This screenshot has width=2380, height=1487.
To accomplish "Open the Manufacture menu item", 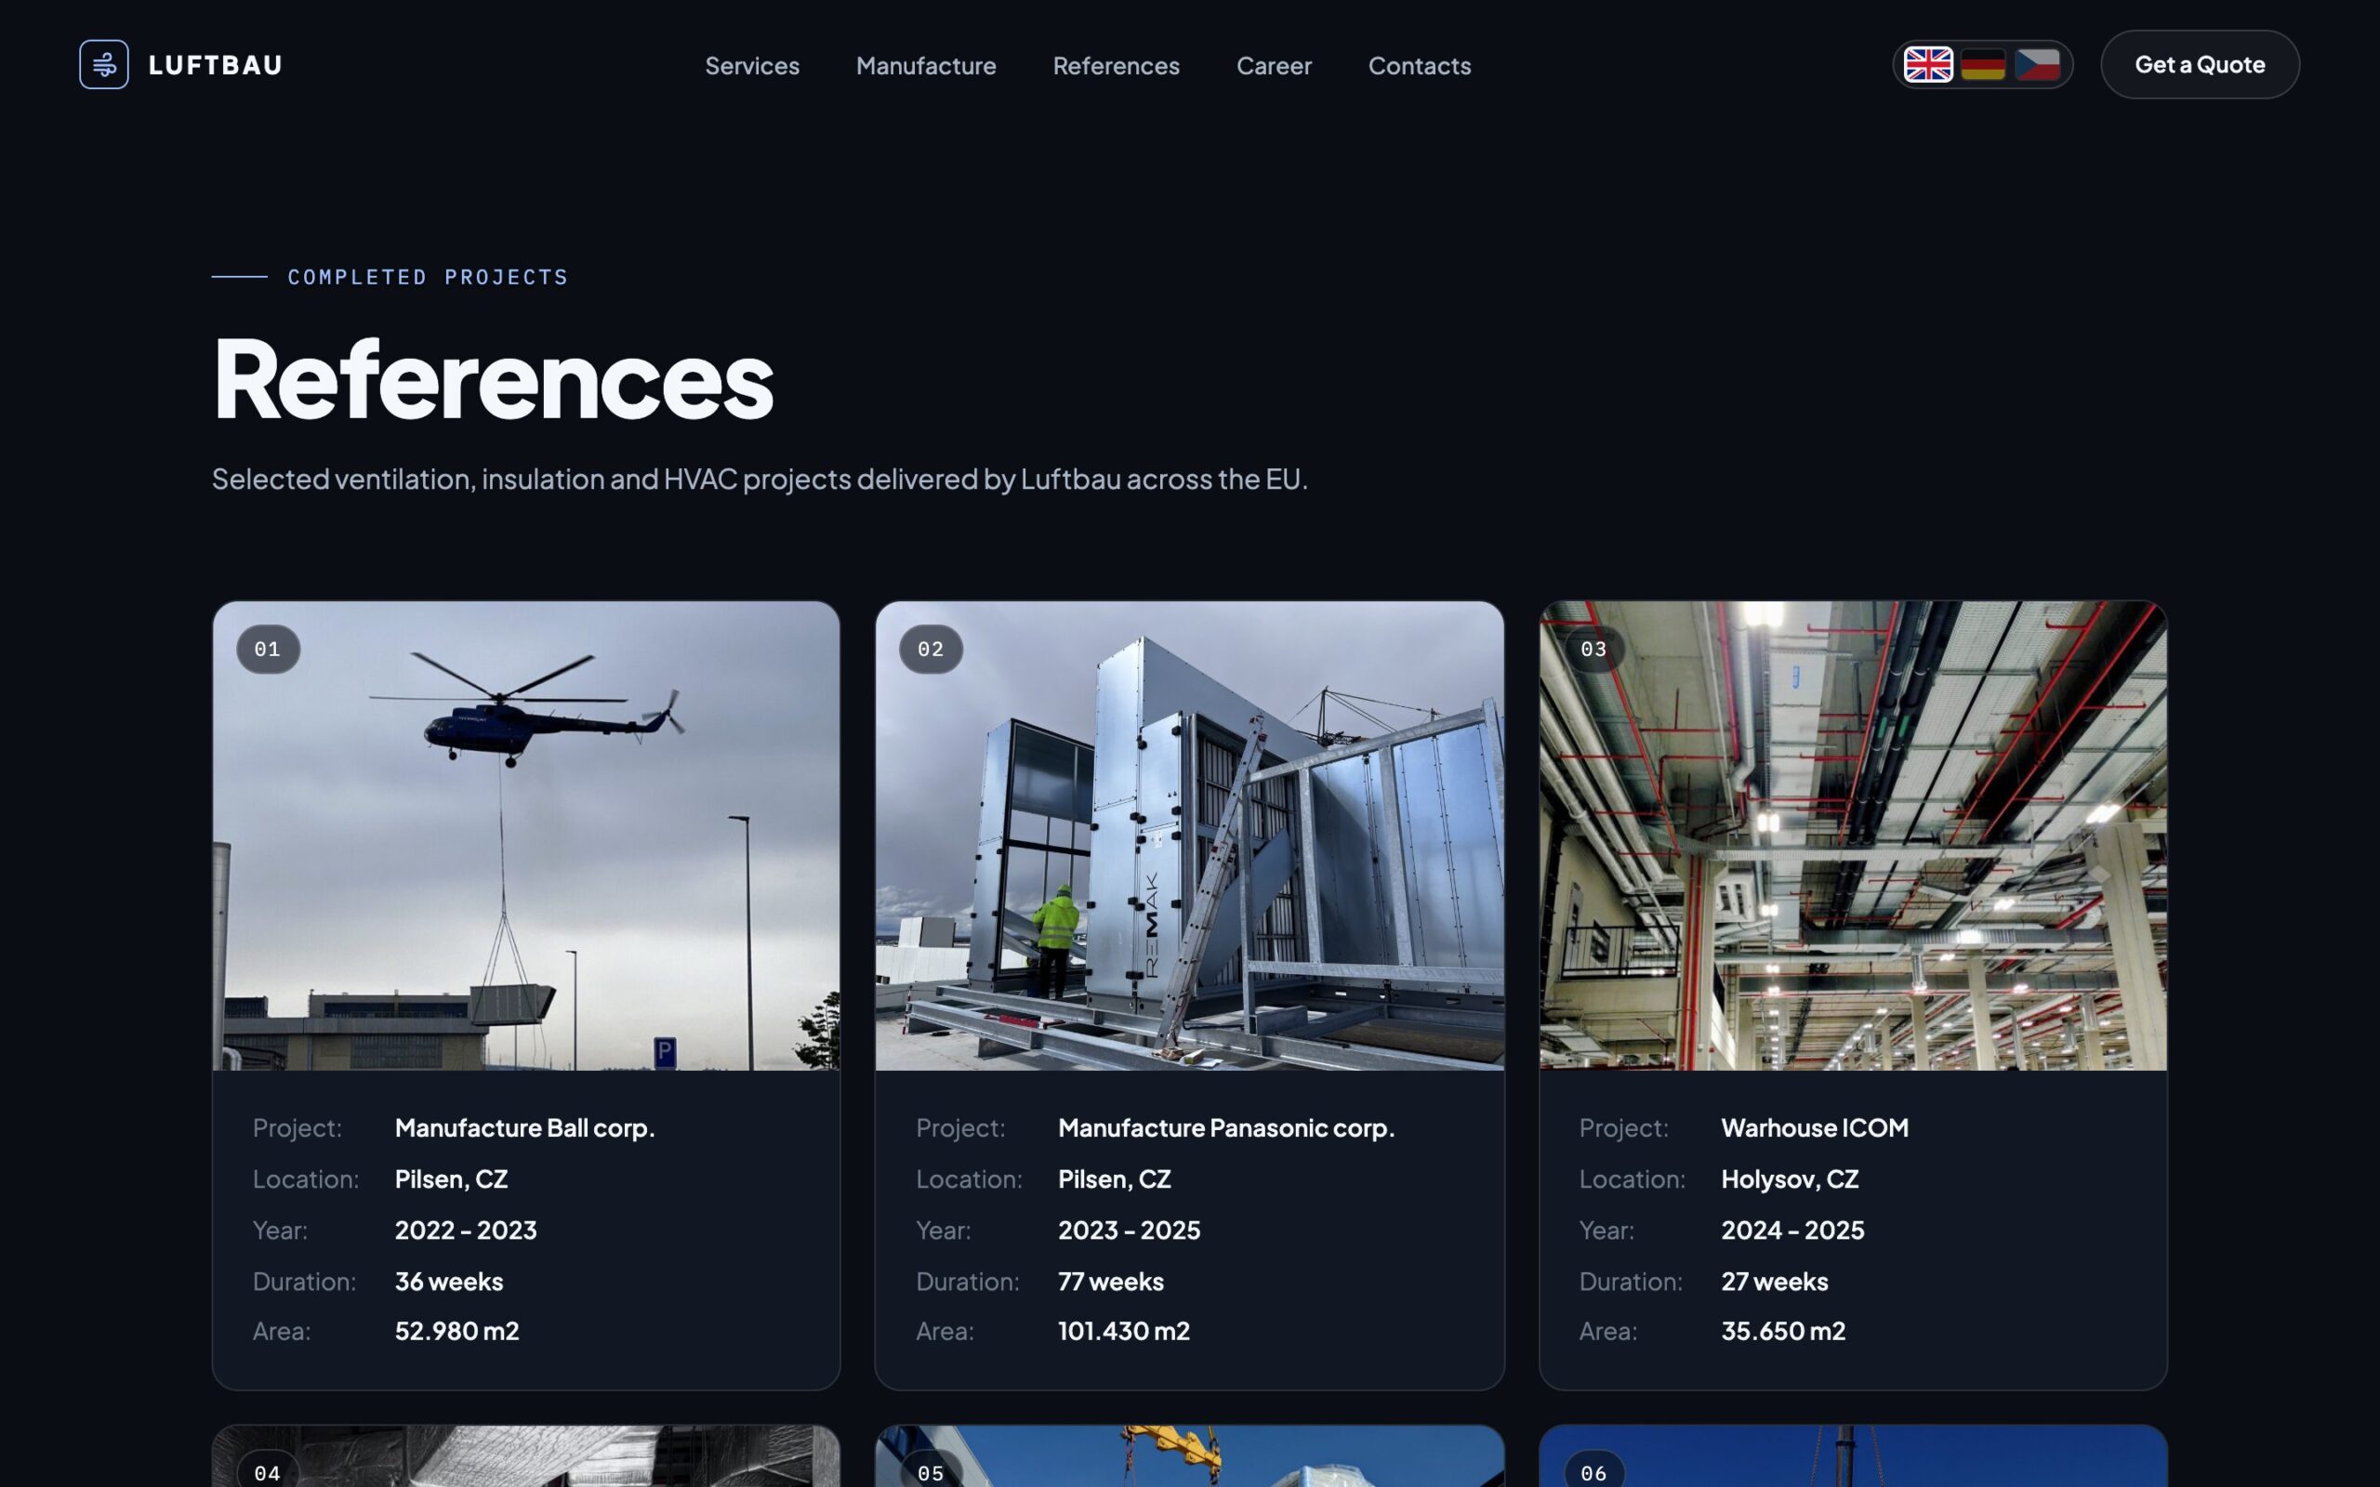I will click(926, 66).
